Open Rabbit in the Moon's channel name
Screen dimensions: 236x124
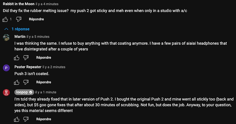pyautogui.click(x=19, y=4)
